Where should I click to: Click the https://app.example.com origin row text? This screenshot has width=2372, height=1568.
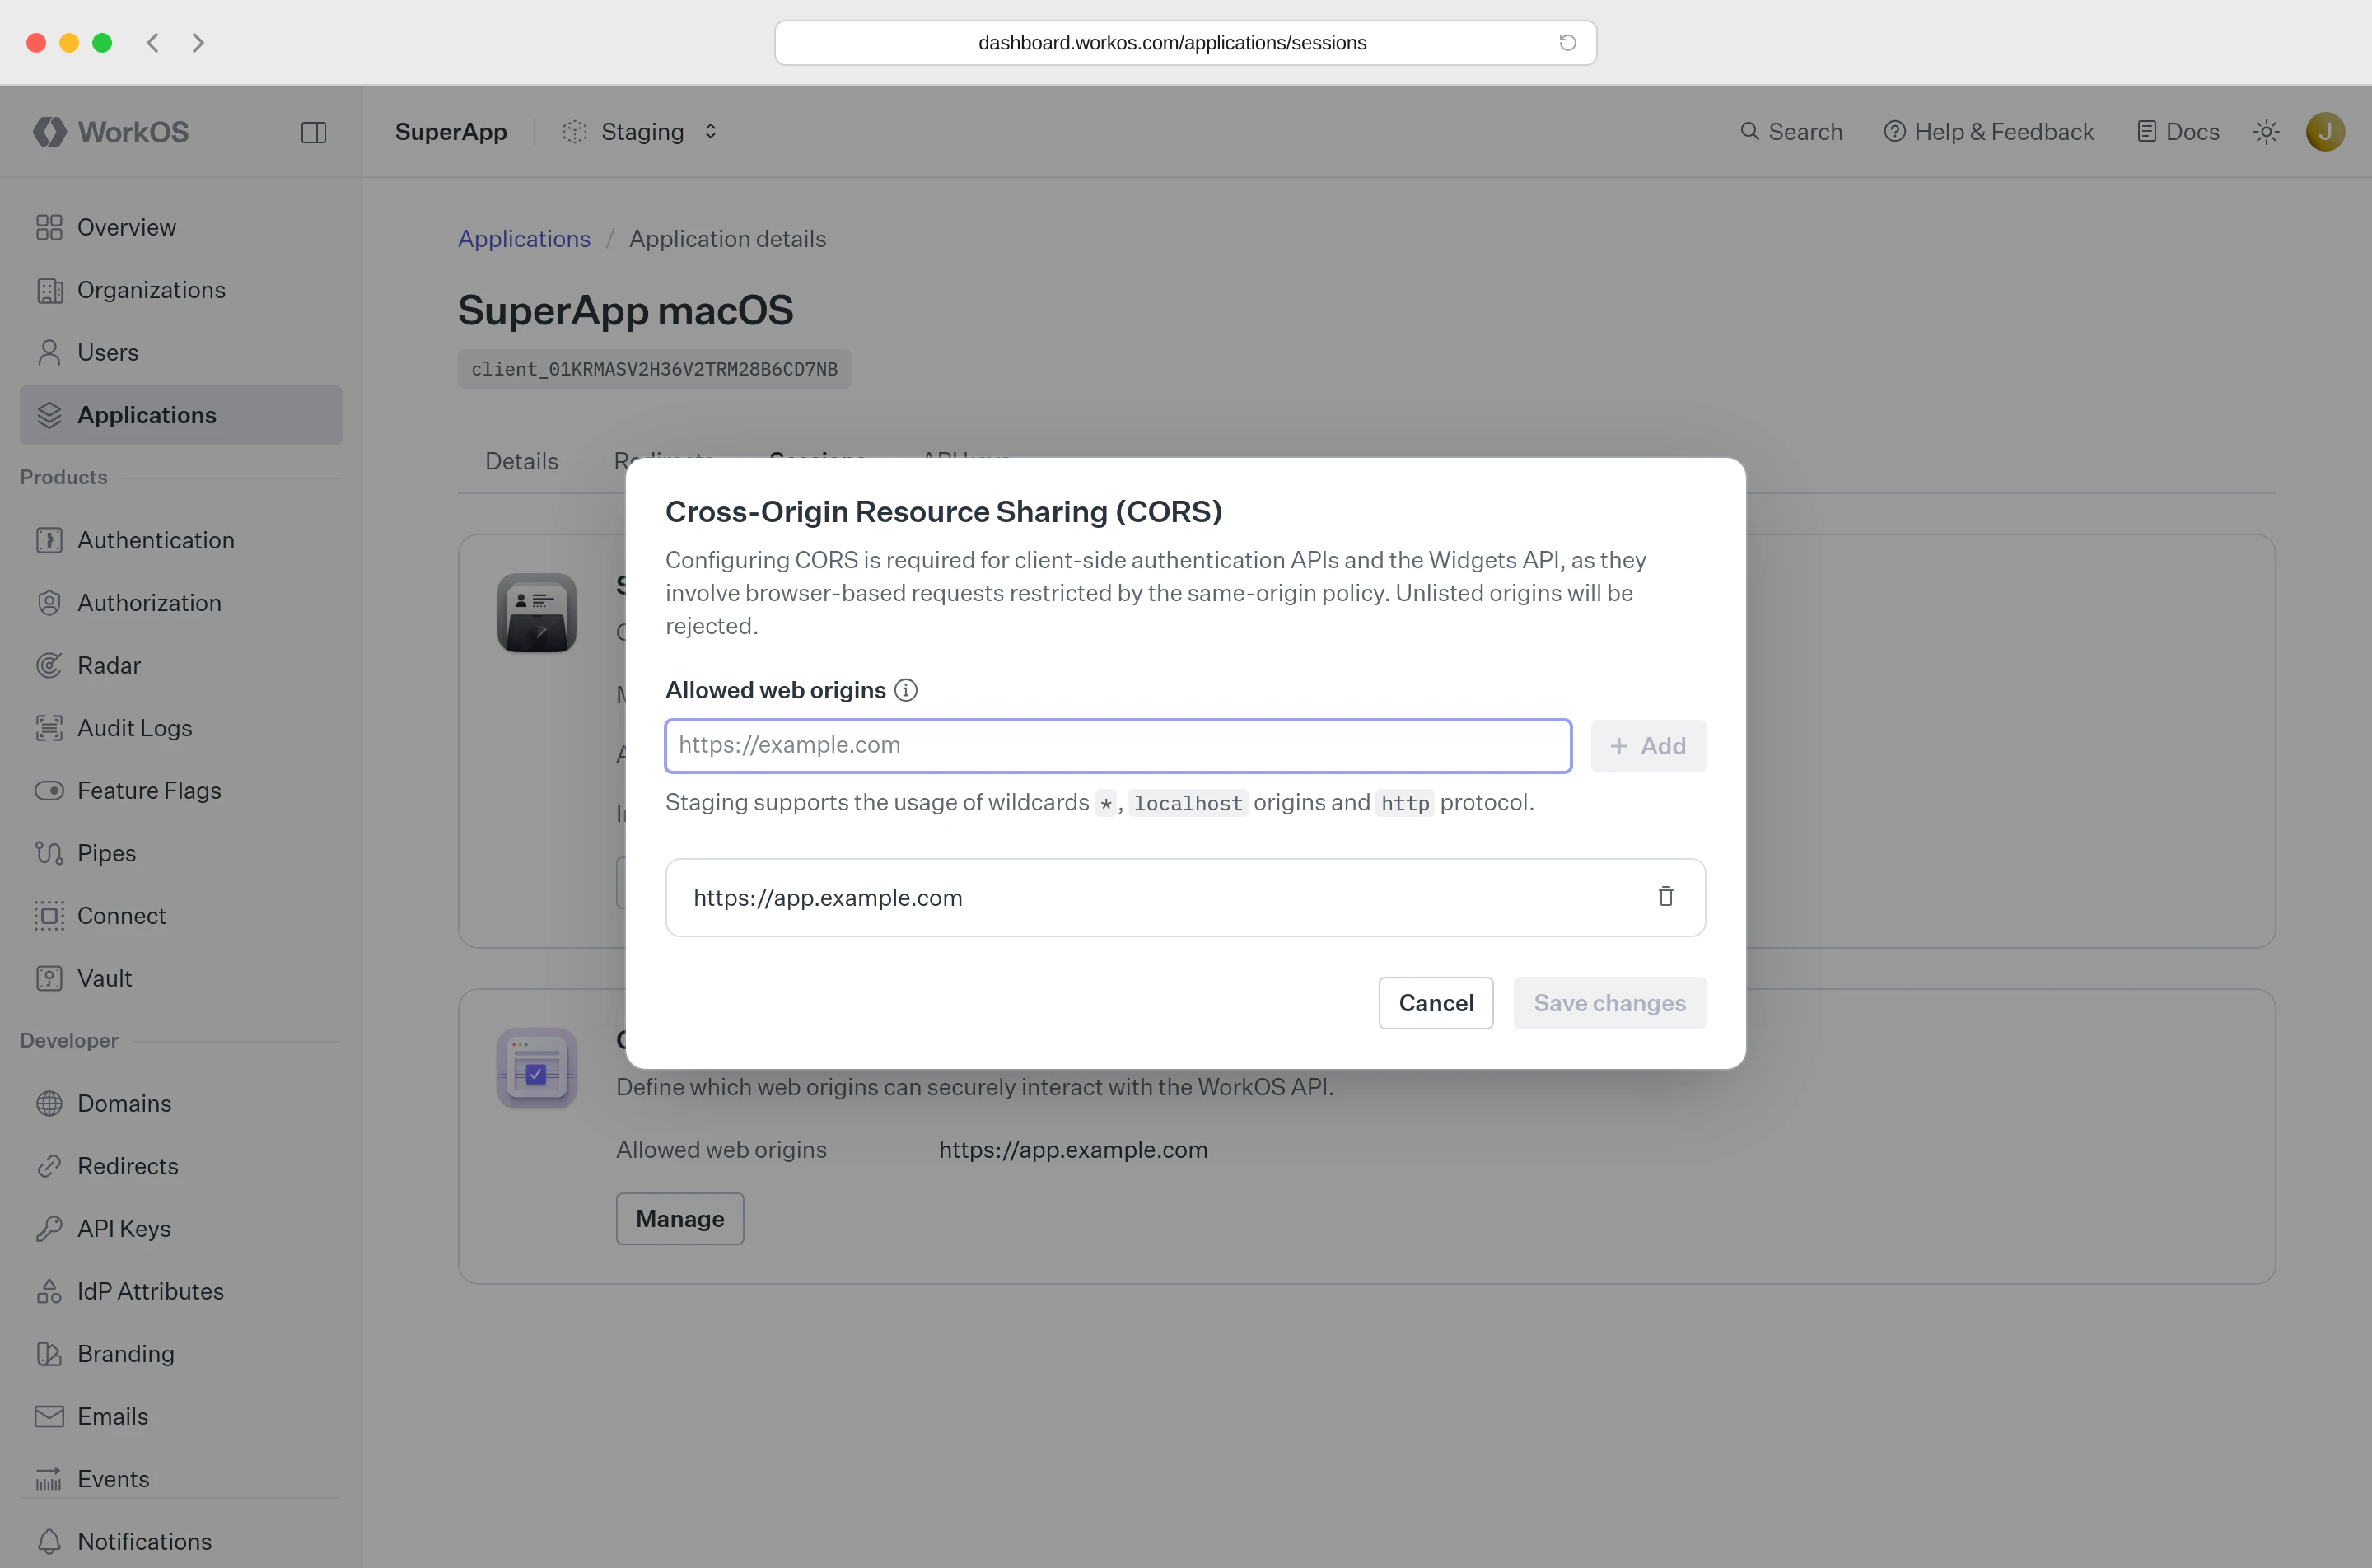coord(828,898)
